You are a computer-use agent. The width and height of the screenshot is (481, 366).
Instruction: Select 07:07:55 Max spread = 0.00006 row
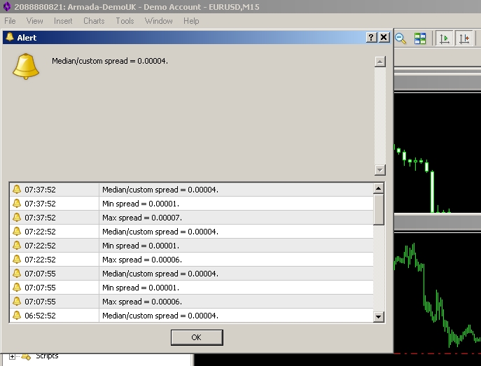pos(191,302)
